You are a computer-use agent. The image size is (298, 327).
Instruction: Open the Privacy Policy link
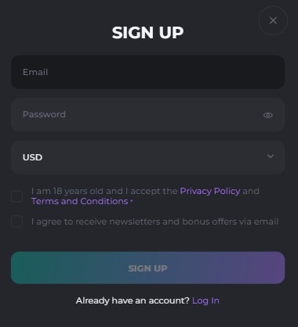click(x=210, y=191)
